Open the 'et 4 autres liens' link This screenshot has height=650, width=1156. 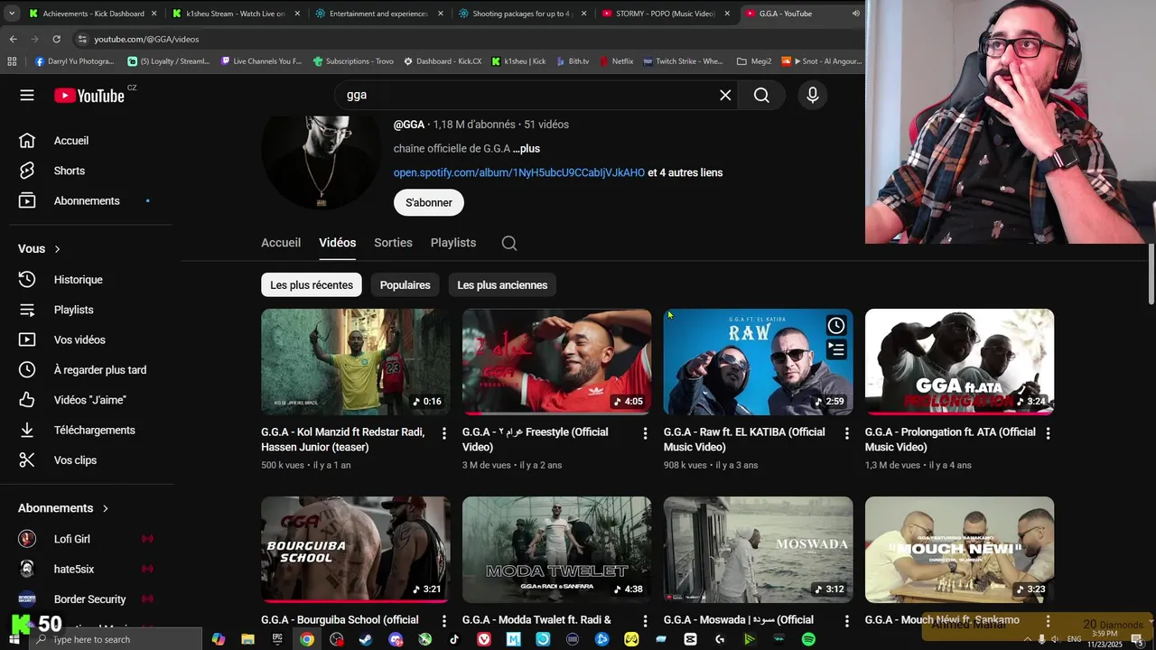pyautogui.click(x=685, y=172)
